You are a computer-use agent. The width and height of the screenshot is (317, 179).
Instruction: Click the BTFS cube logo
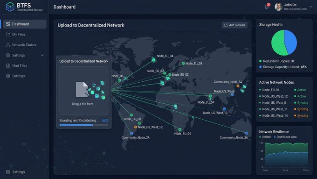[10, 7]
